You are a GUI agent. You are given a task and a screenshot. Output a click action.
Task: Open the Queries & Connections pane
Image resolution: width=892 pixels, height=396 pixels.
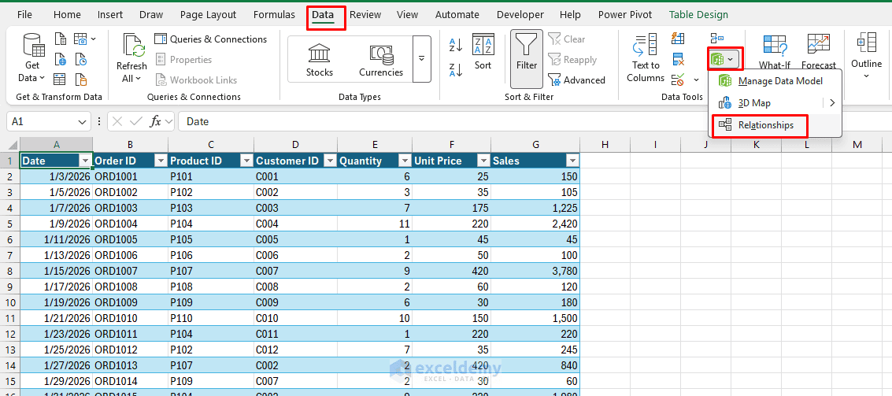[211, 39]
